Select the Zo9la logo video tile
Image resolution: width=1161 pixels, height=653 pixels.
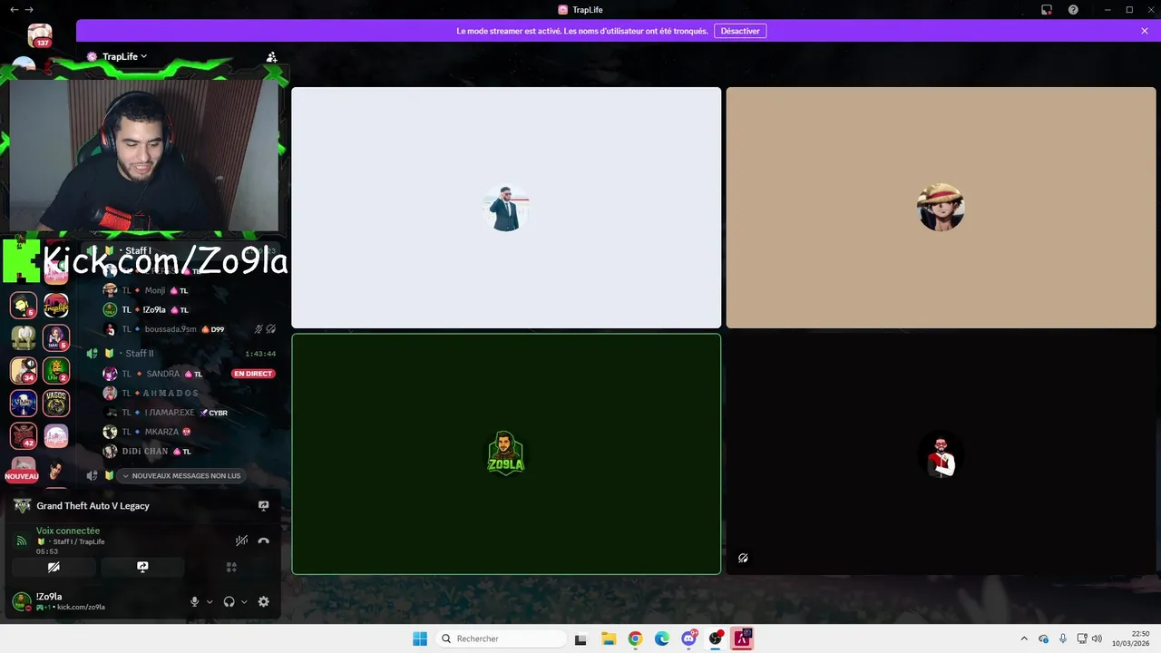506,453
